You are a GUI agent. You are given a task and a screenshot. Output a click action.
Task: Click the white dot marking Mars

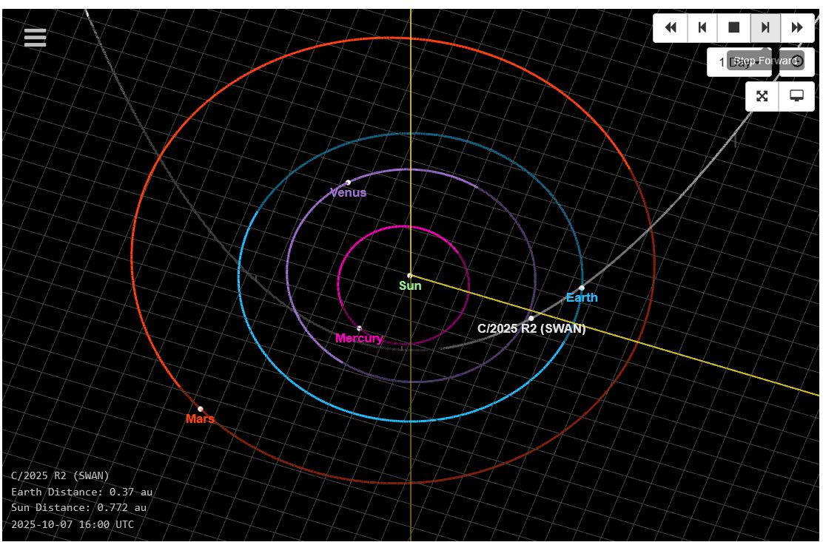pyautogui.click(x=201, y=409)
